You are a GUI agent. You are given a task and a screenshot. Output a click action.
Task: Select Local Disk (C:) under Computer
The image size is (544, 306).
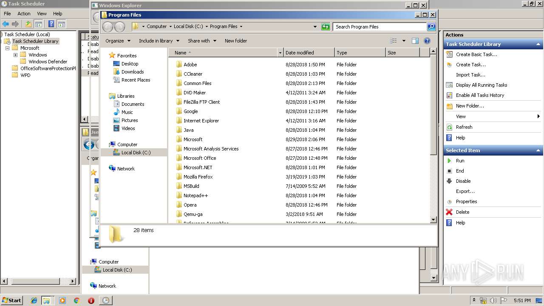tap(136, 153)
